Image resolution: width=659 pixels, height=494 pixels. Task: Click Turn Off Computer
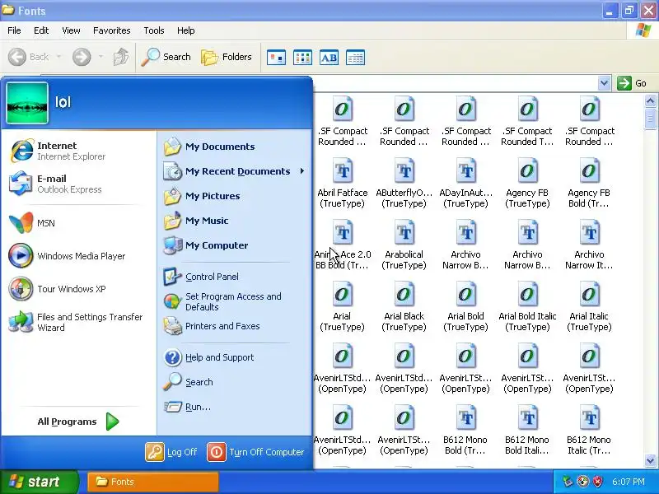[255, 452]
